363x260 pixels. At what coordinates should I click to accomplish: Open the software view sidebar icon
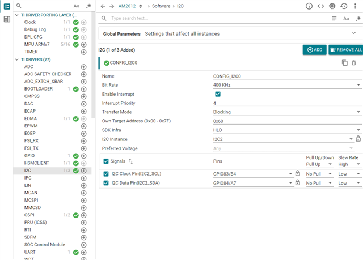click(x=7, y=6)
